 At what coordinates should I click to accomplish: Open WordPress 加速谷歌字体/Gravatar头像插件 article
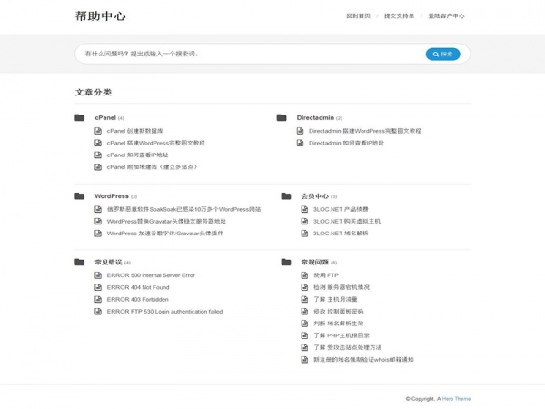[164, 234]
